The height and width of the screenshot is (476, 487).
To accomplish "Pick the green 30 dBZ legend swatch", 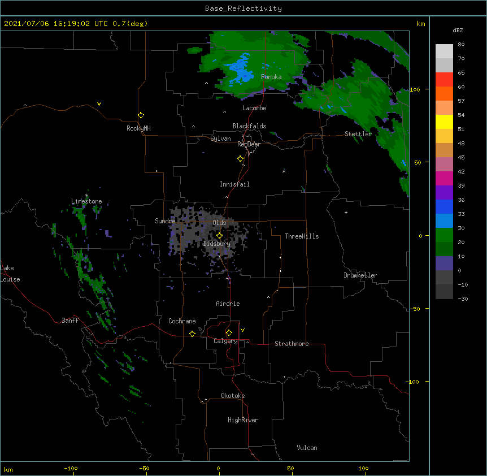I will coord(444,235).
